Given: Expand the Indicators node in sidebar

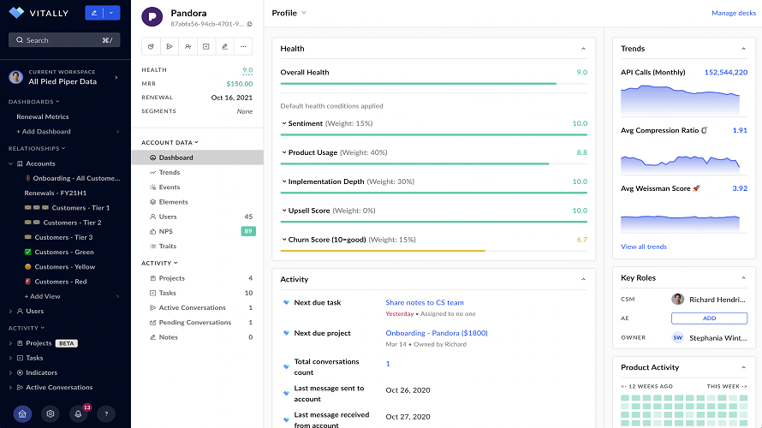Looking at the screenshot, I should pyautogui.click(x=10, y=372).
